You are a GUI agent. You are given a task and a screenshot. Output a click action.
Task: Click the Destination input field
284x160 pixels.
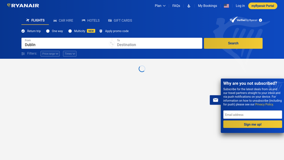[157, 43]
